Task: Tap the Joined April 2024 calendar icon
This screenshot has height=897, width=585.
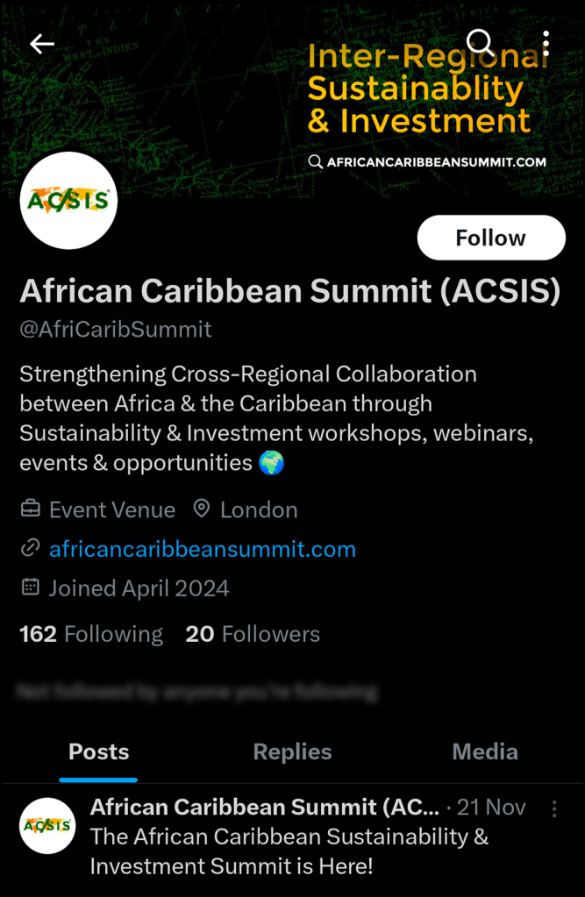Action: tap(31, 587)
